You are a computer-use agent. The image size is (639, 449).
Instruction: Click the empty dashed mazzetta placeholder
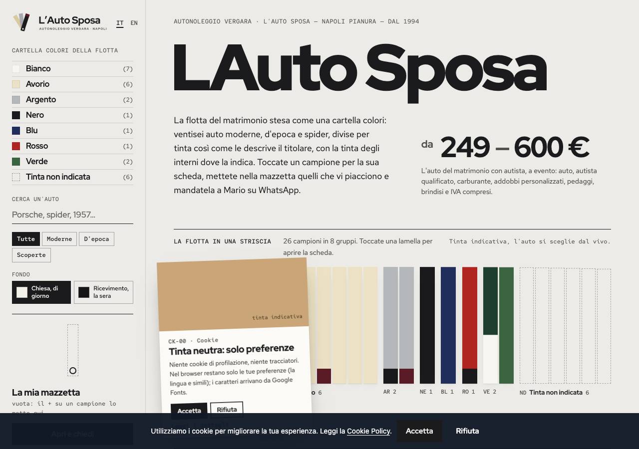(x=73, y=350)
